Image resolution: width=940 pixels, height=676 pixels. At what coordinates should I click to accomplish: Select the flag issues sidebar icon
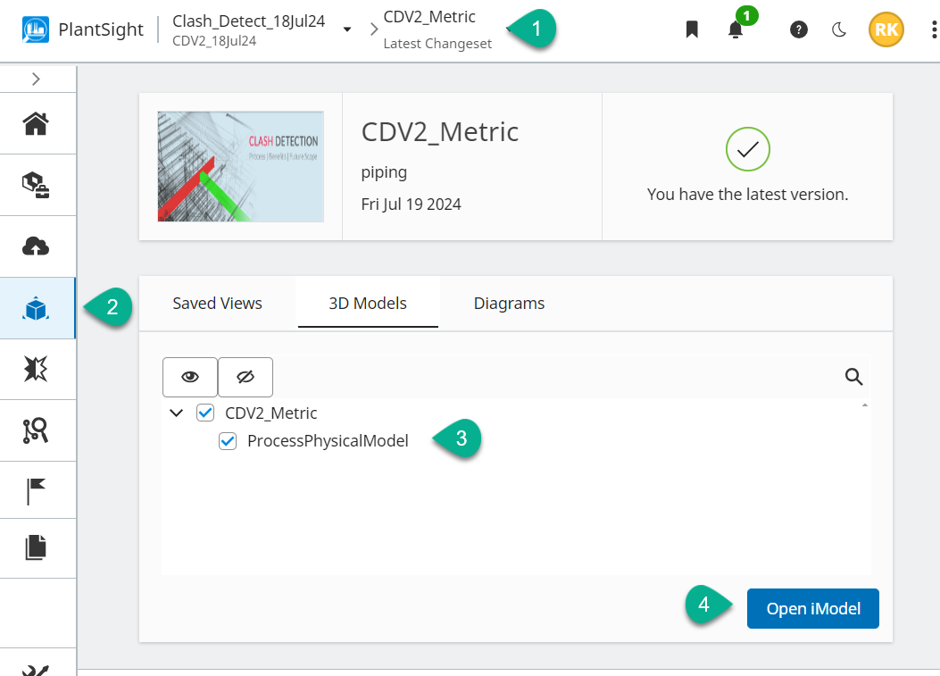click(x=36, y=491)
